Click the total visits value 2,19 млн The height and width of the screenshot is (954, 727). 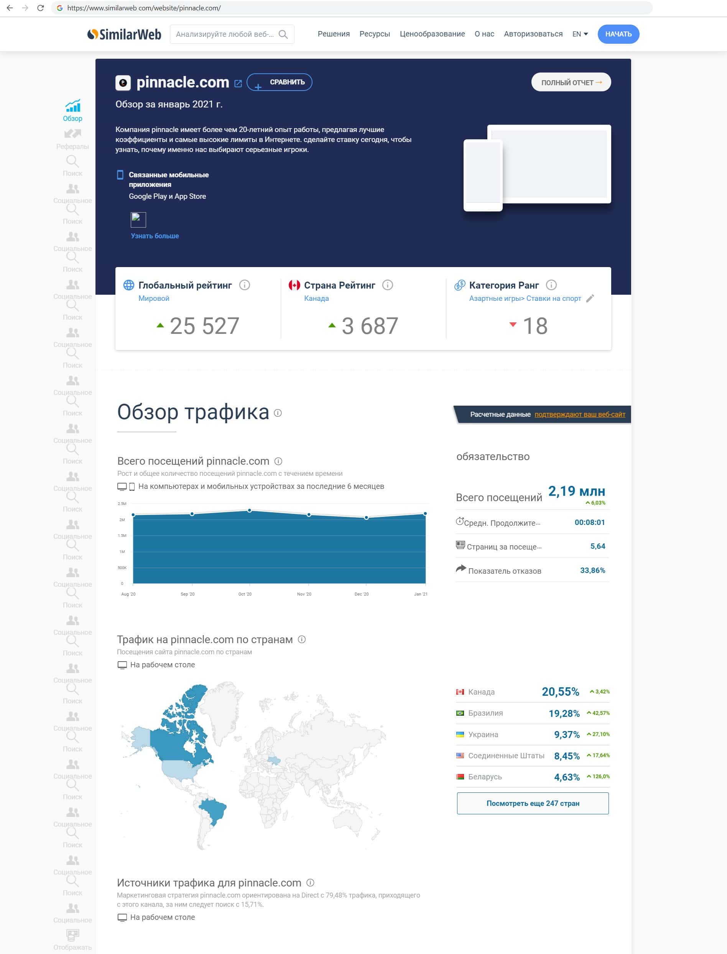click(576, 491)
